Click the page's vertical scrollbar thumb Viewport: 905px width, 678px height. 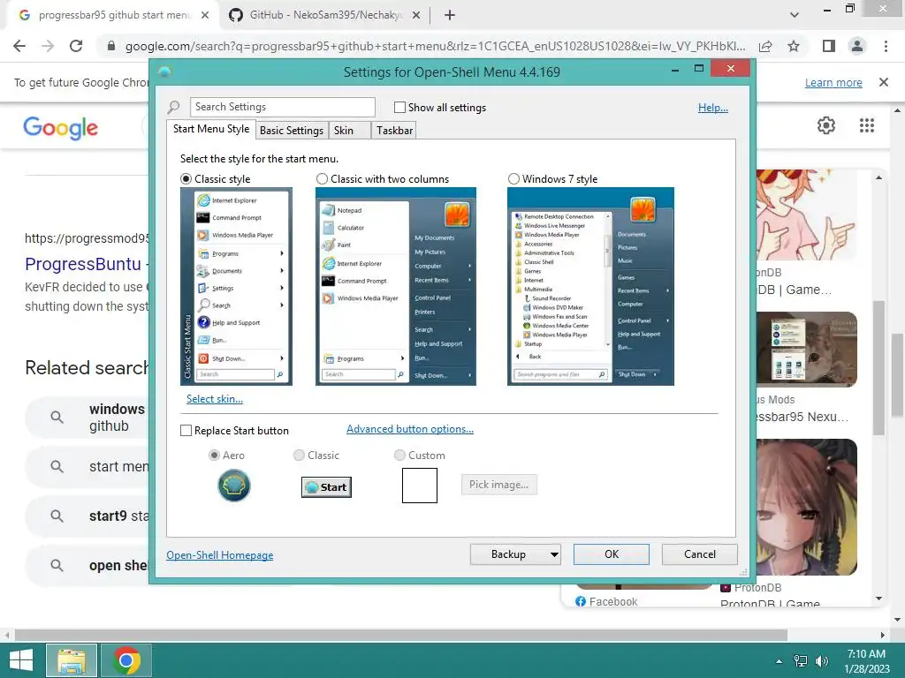[898, 373]
